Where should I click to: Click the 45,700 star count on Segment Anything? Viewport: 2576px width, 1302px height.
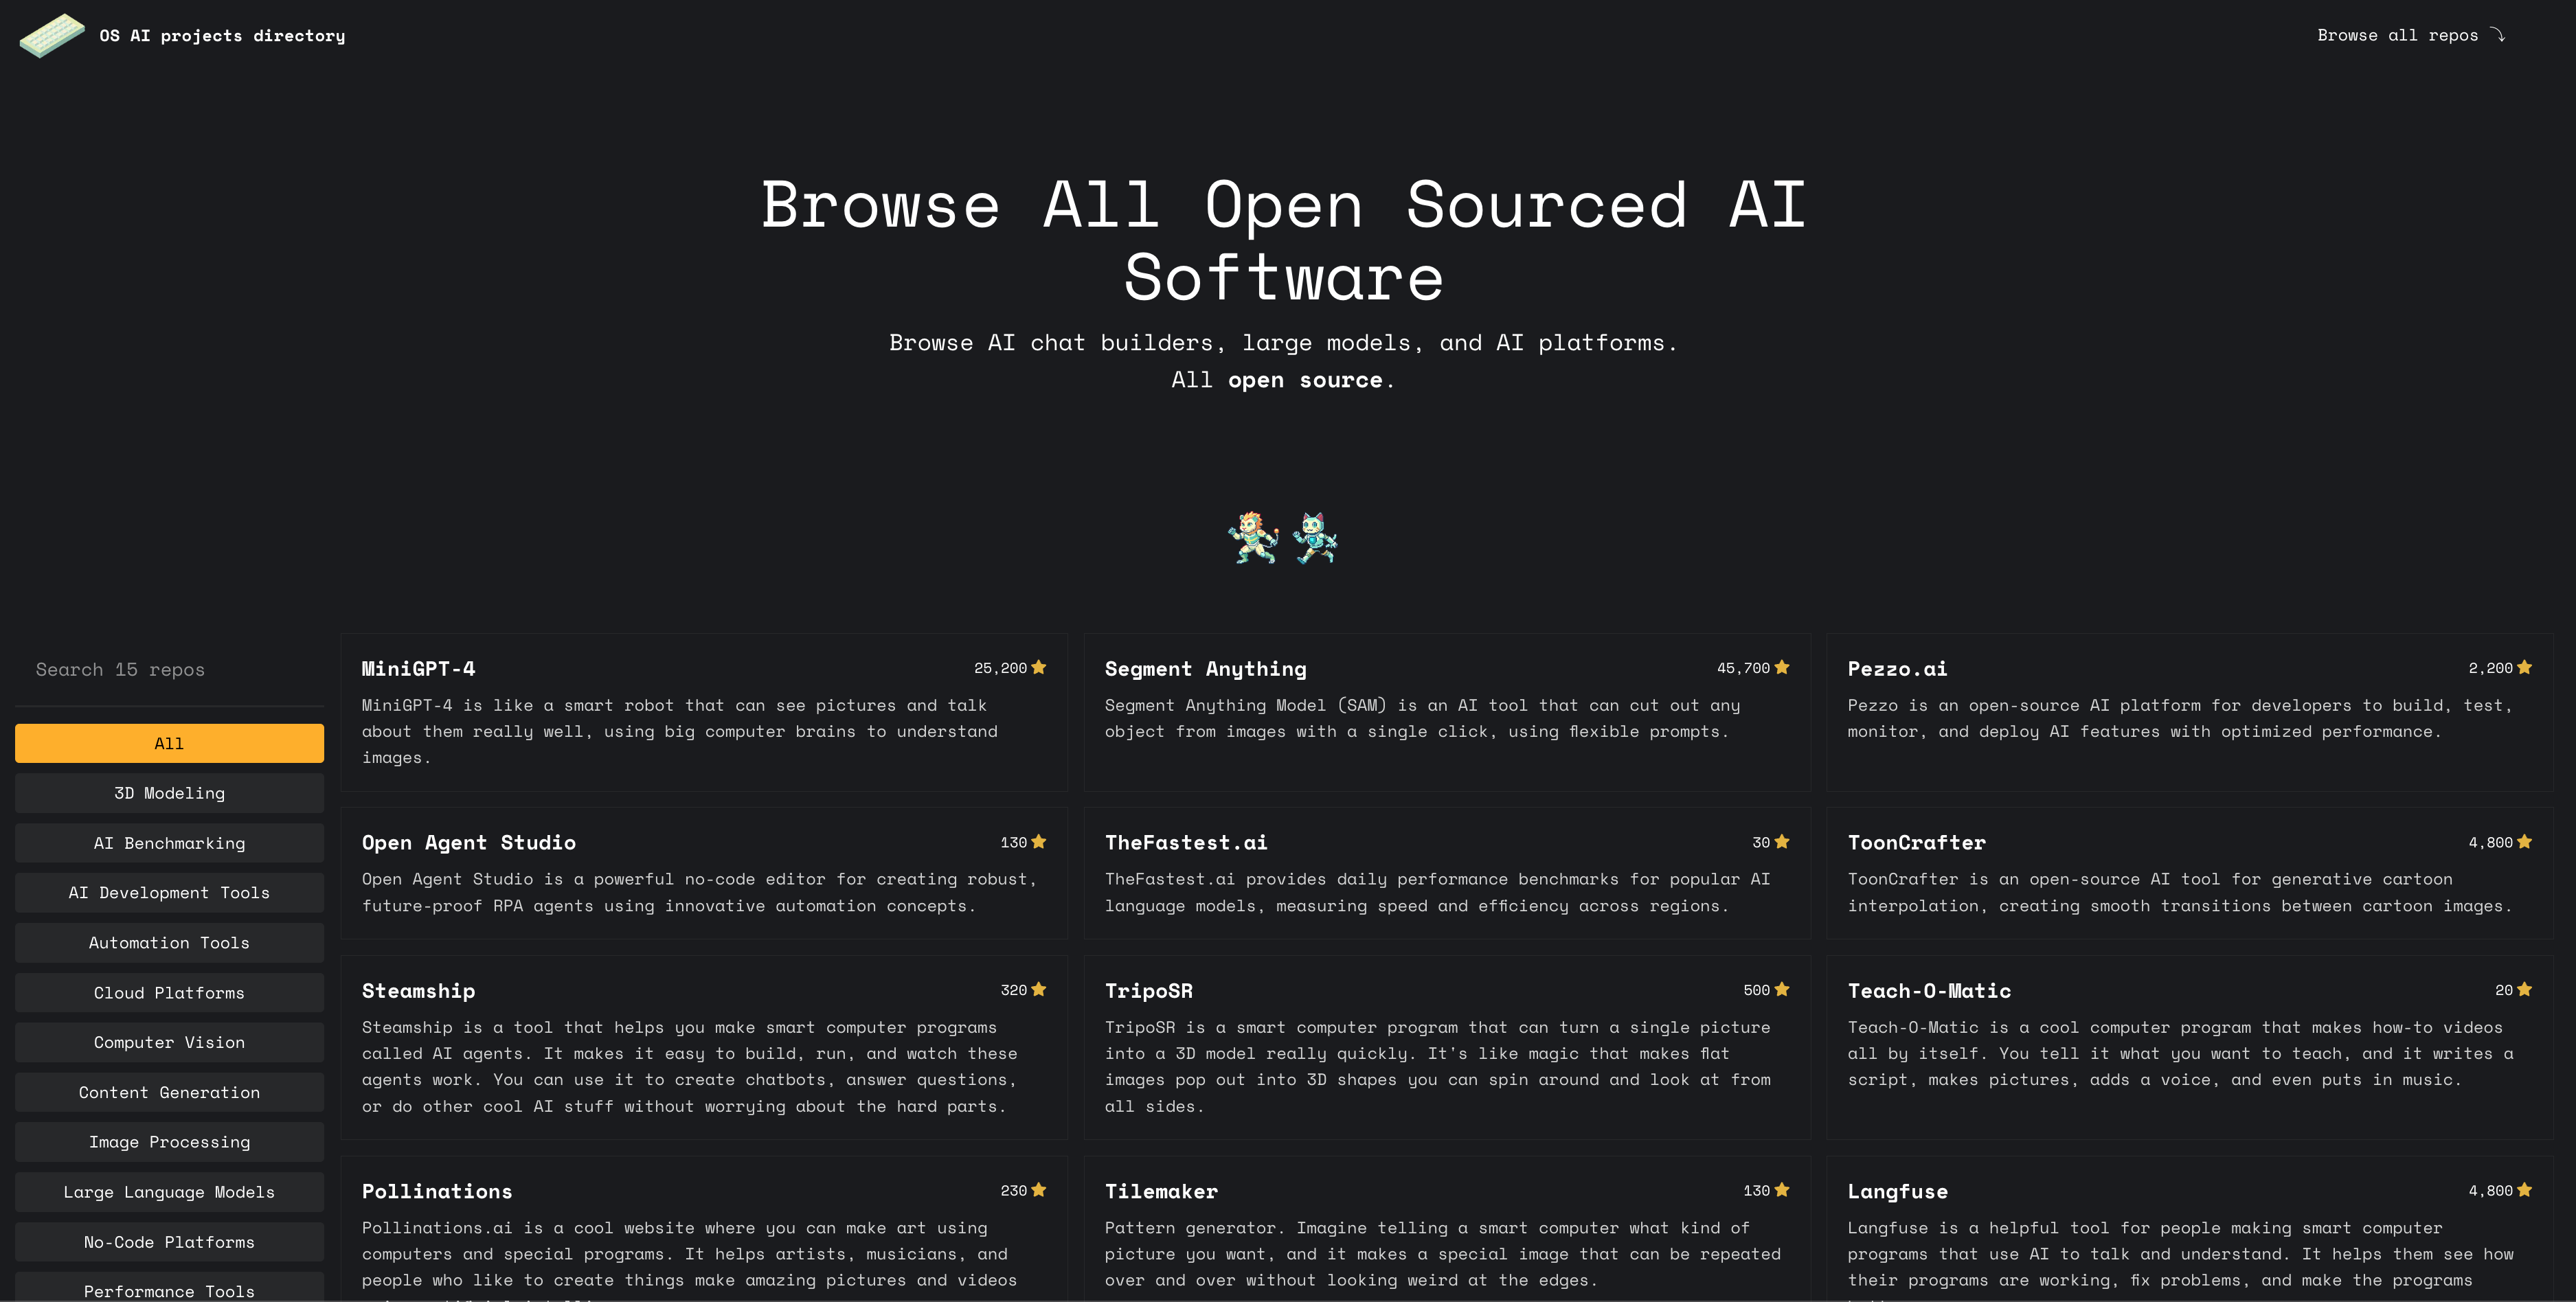click(x=1743, y=668)
